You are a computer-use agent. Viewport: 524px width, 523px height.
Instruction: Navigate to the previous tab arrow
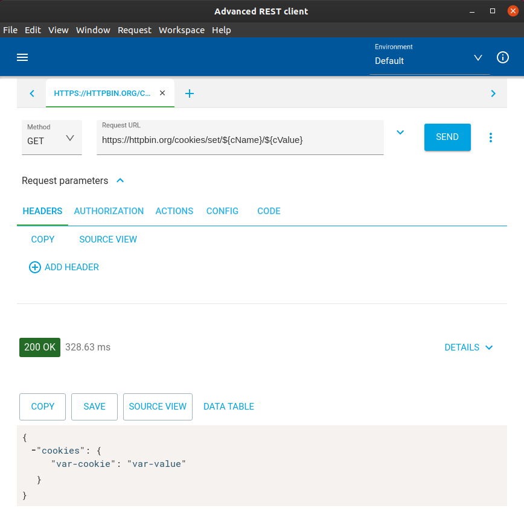31,94
